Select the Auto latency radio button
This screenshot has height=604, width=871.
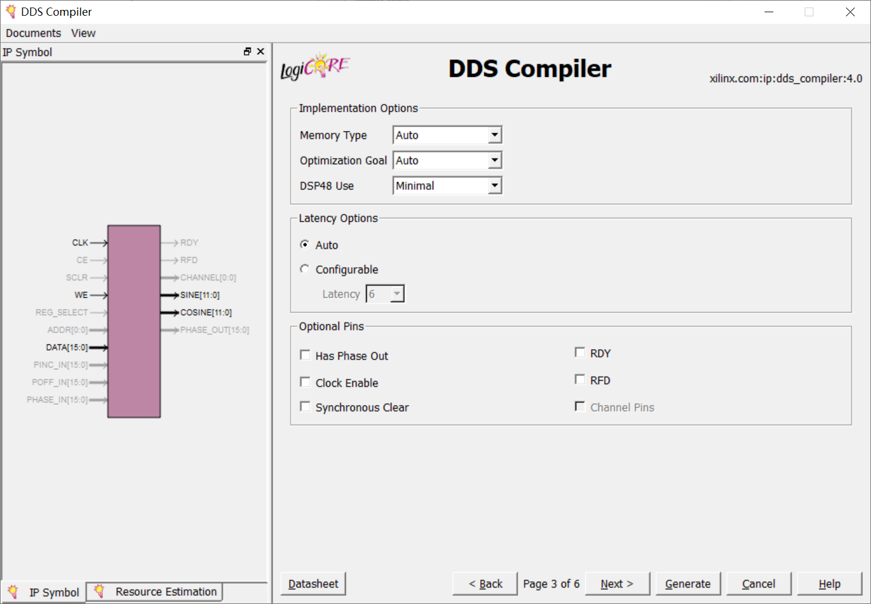[305, 244]
